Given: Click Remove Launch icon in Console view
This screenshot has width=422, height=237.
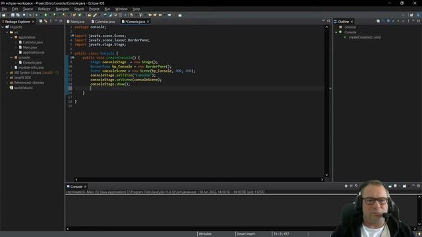Looking at the screenshot, I should 351,186.
